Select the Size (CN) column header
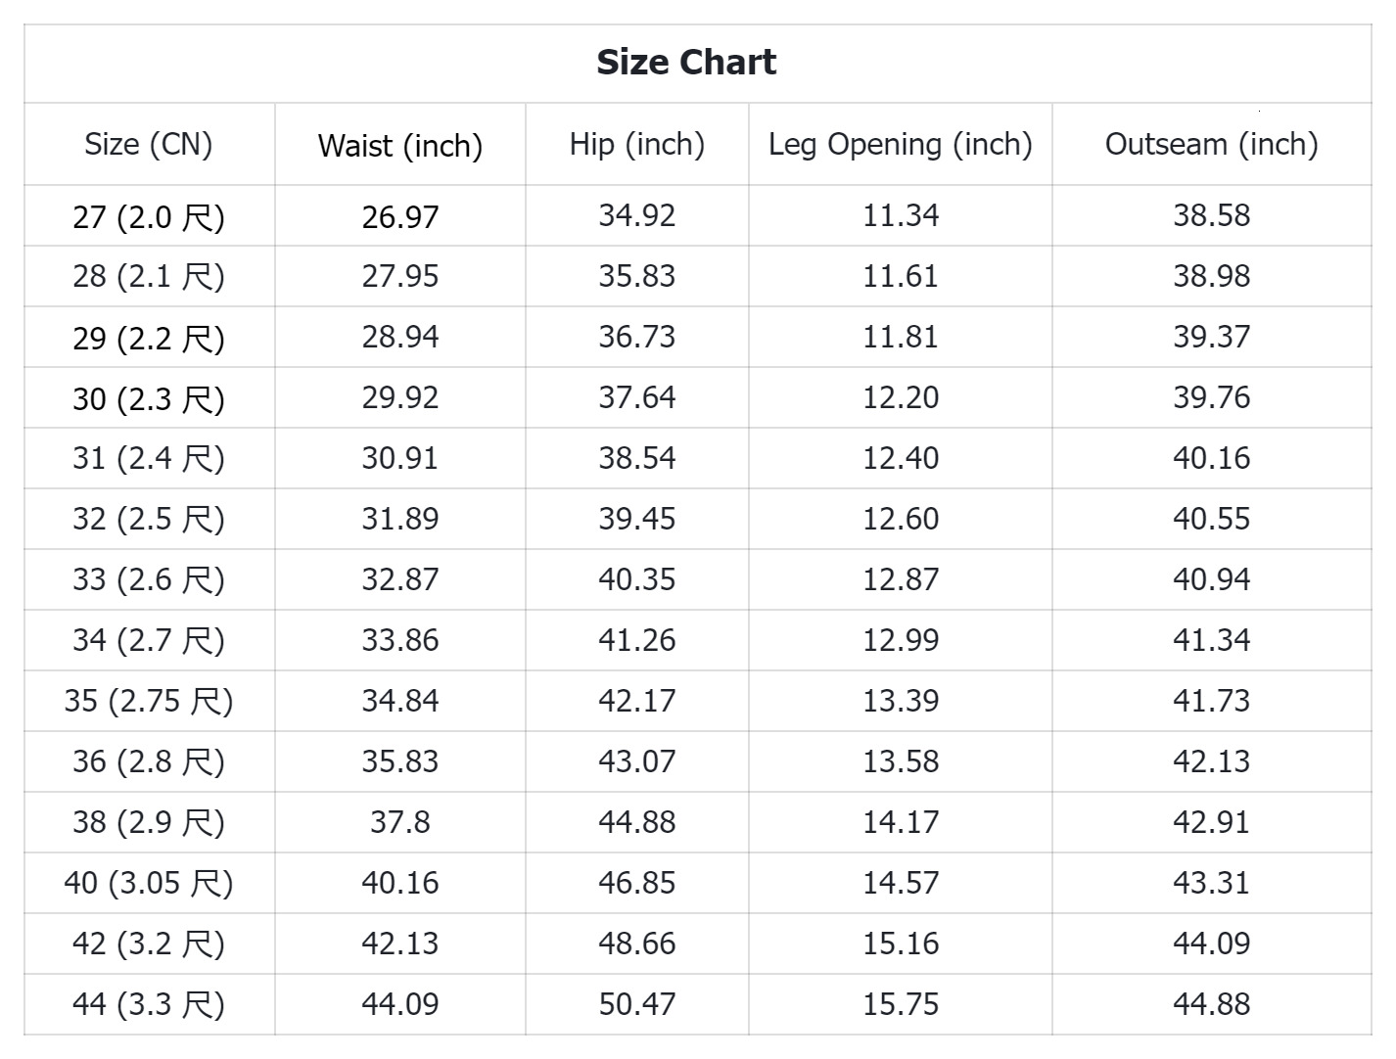The width and height of the screenshot is (1396, 1059). pyautogui.click(x=149, y=145)
